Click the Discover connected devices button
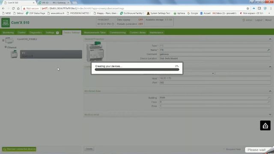This screenshot has height=154, width=274. (19, 149)
